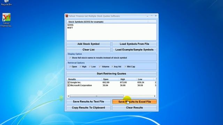Select the Google Inc. result name
The image size is (223, 125).
76,82
